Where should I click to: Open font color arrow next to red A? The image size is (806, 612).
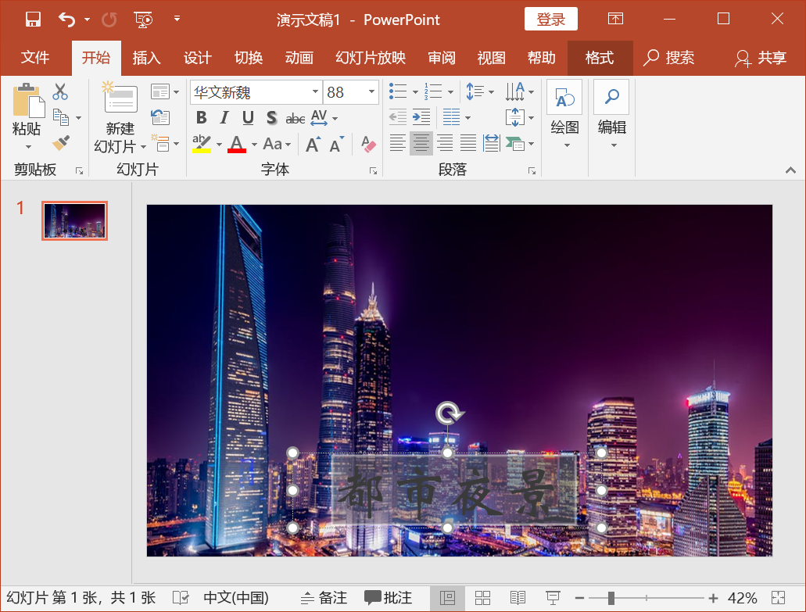click(x=254, y=145)
